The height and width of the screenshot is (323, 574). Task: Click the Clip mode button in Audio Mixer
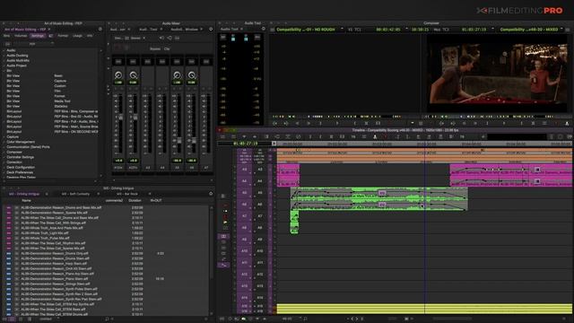coord(167,48)
